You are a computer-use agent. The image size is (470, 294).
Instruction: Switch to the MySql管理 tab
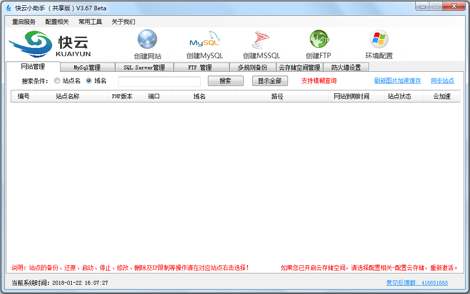(x=87, y=67)
